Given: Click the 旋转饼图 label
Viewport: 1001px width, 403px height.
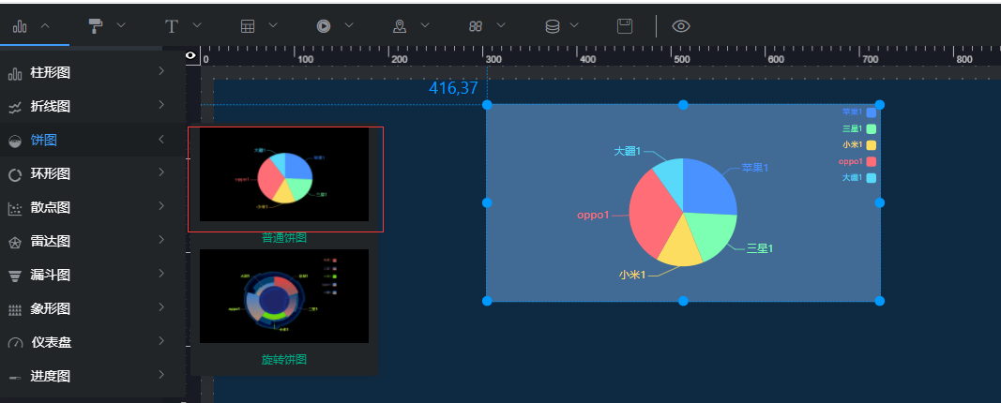Looking at the screenshot, I should [284, 360].
